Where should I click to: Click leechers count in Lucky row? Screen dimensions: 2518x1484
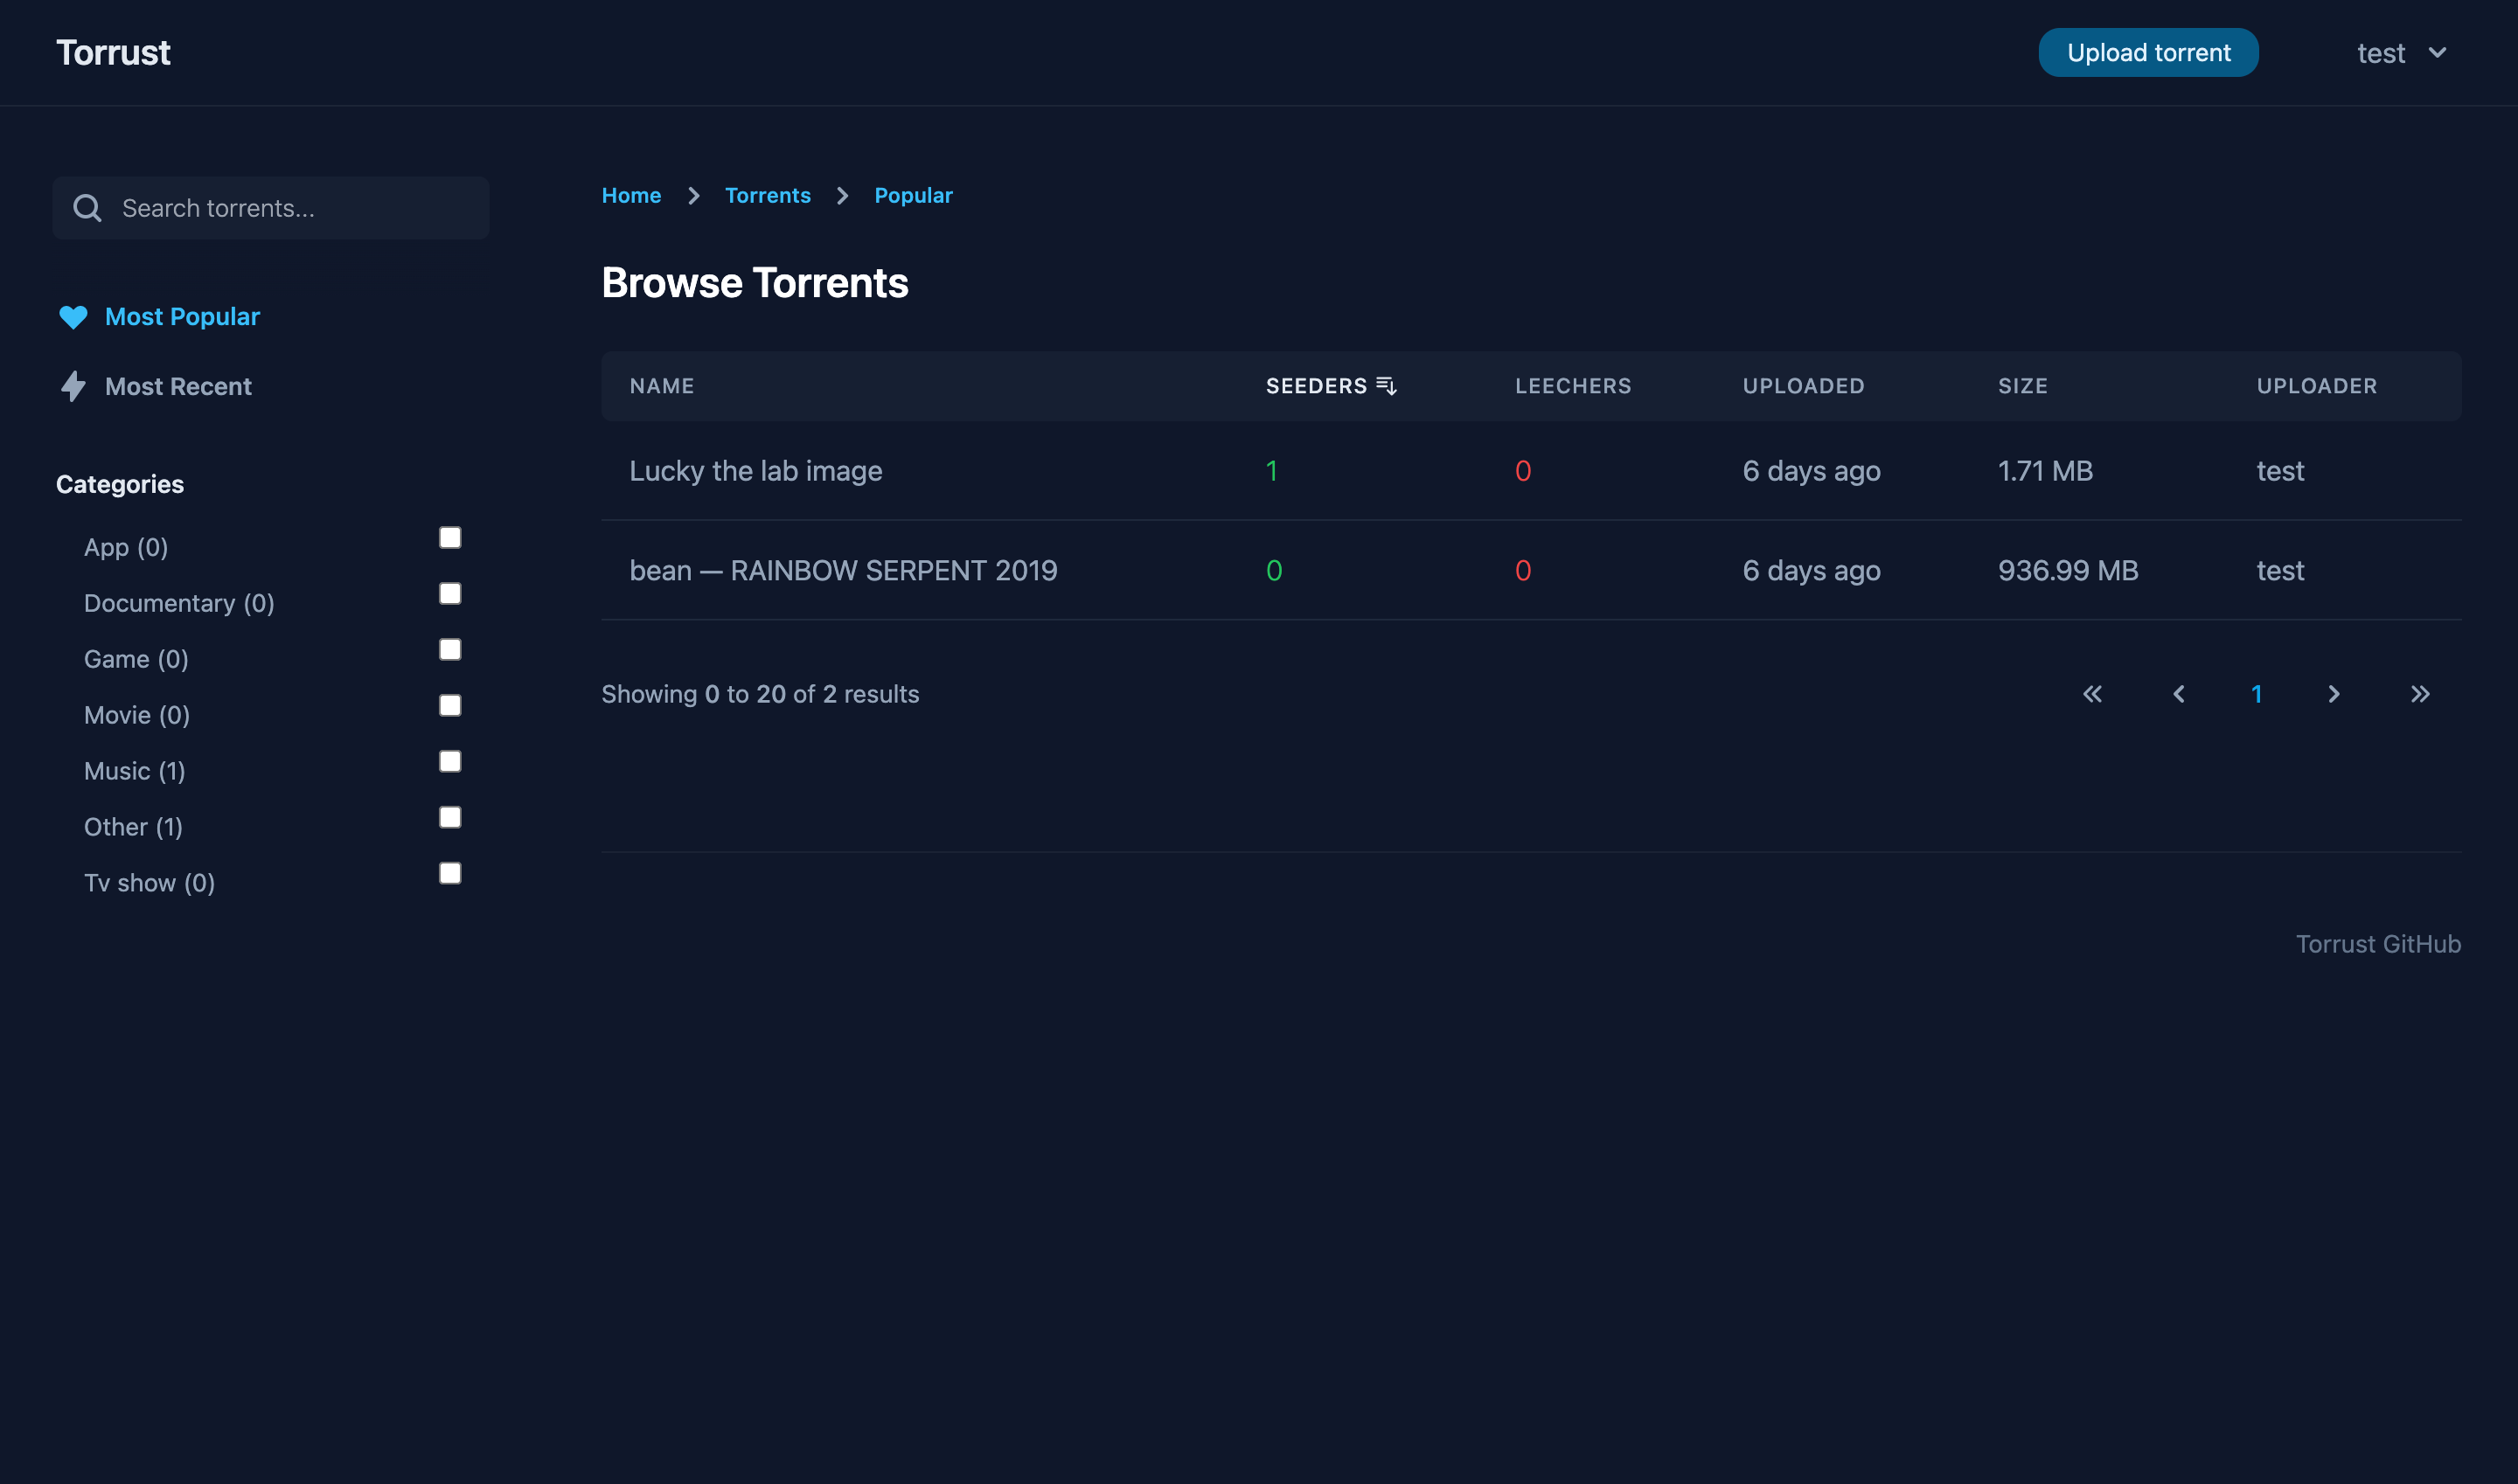pyautogui.click(x=1523, y=471)
